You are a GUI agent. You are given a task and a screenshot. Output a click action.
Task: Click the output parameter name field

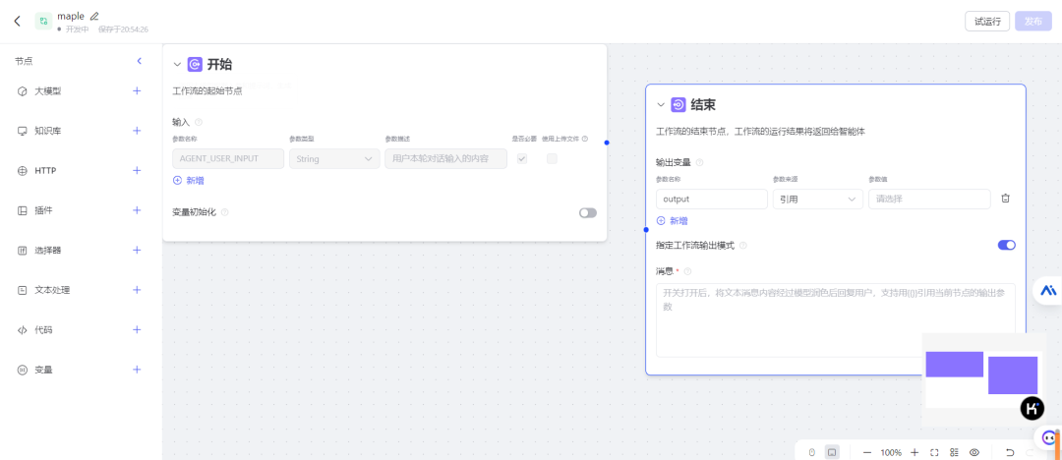[712, 199]
